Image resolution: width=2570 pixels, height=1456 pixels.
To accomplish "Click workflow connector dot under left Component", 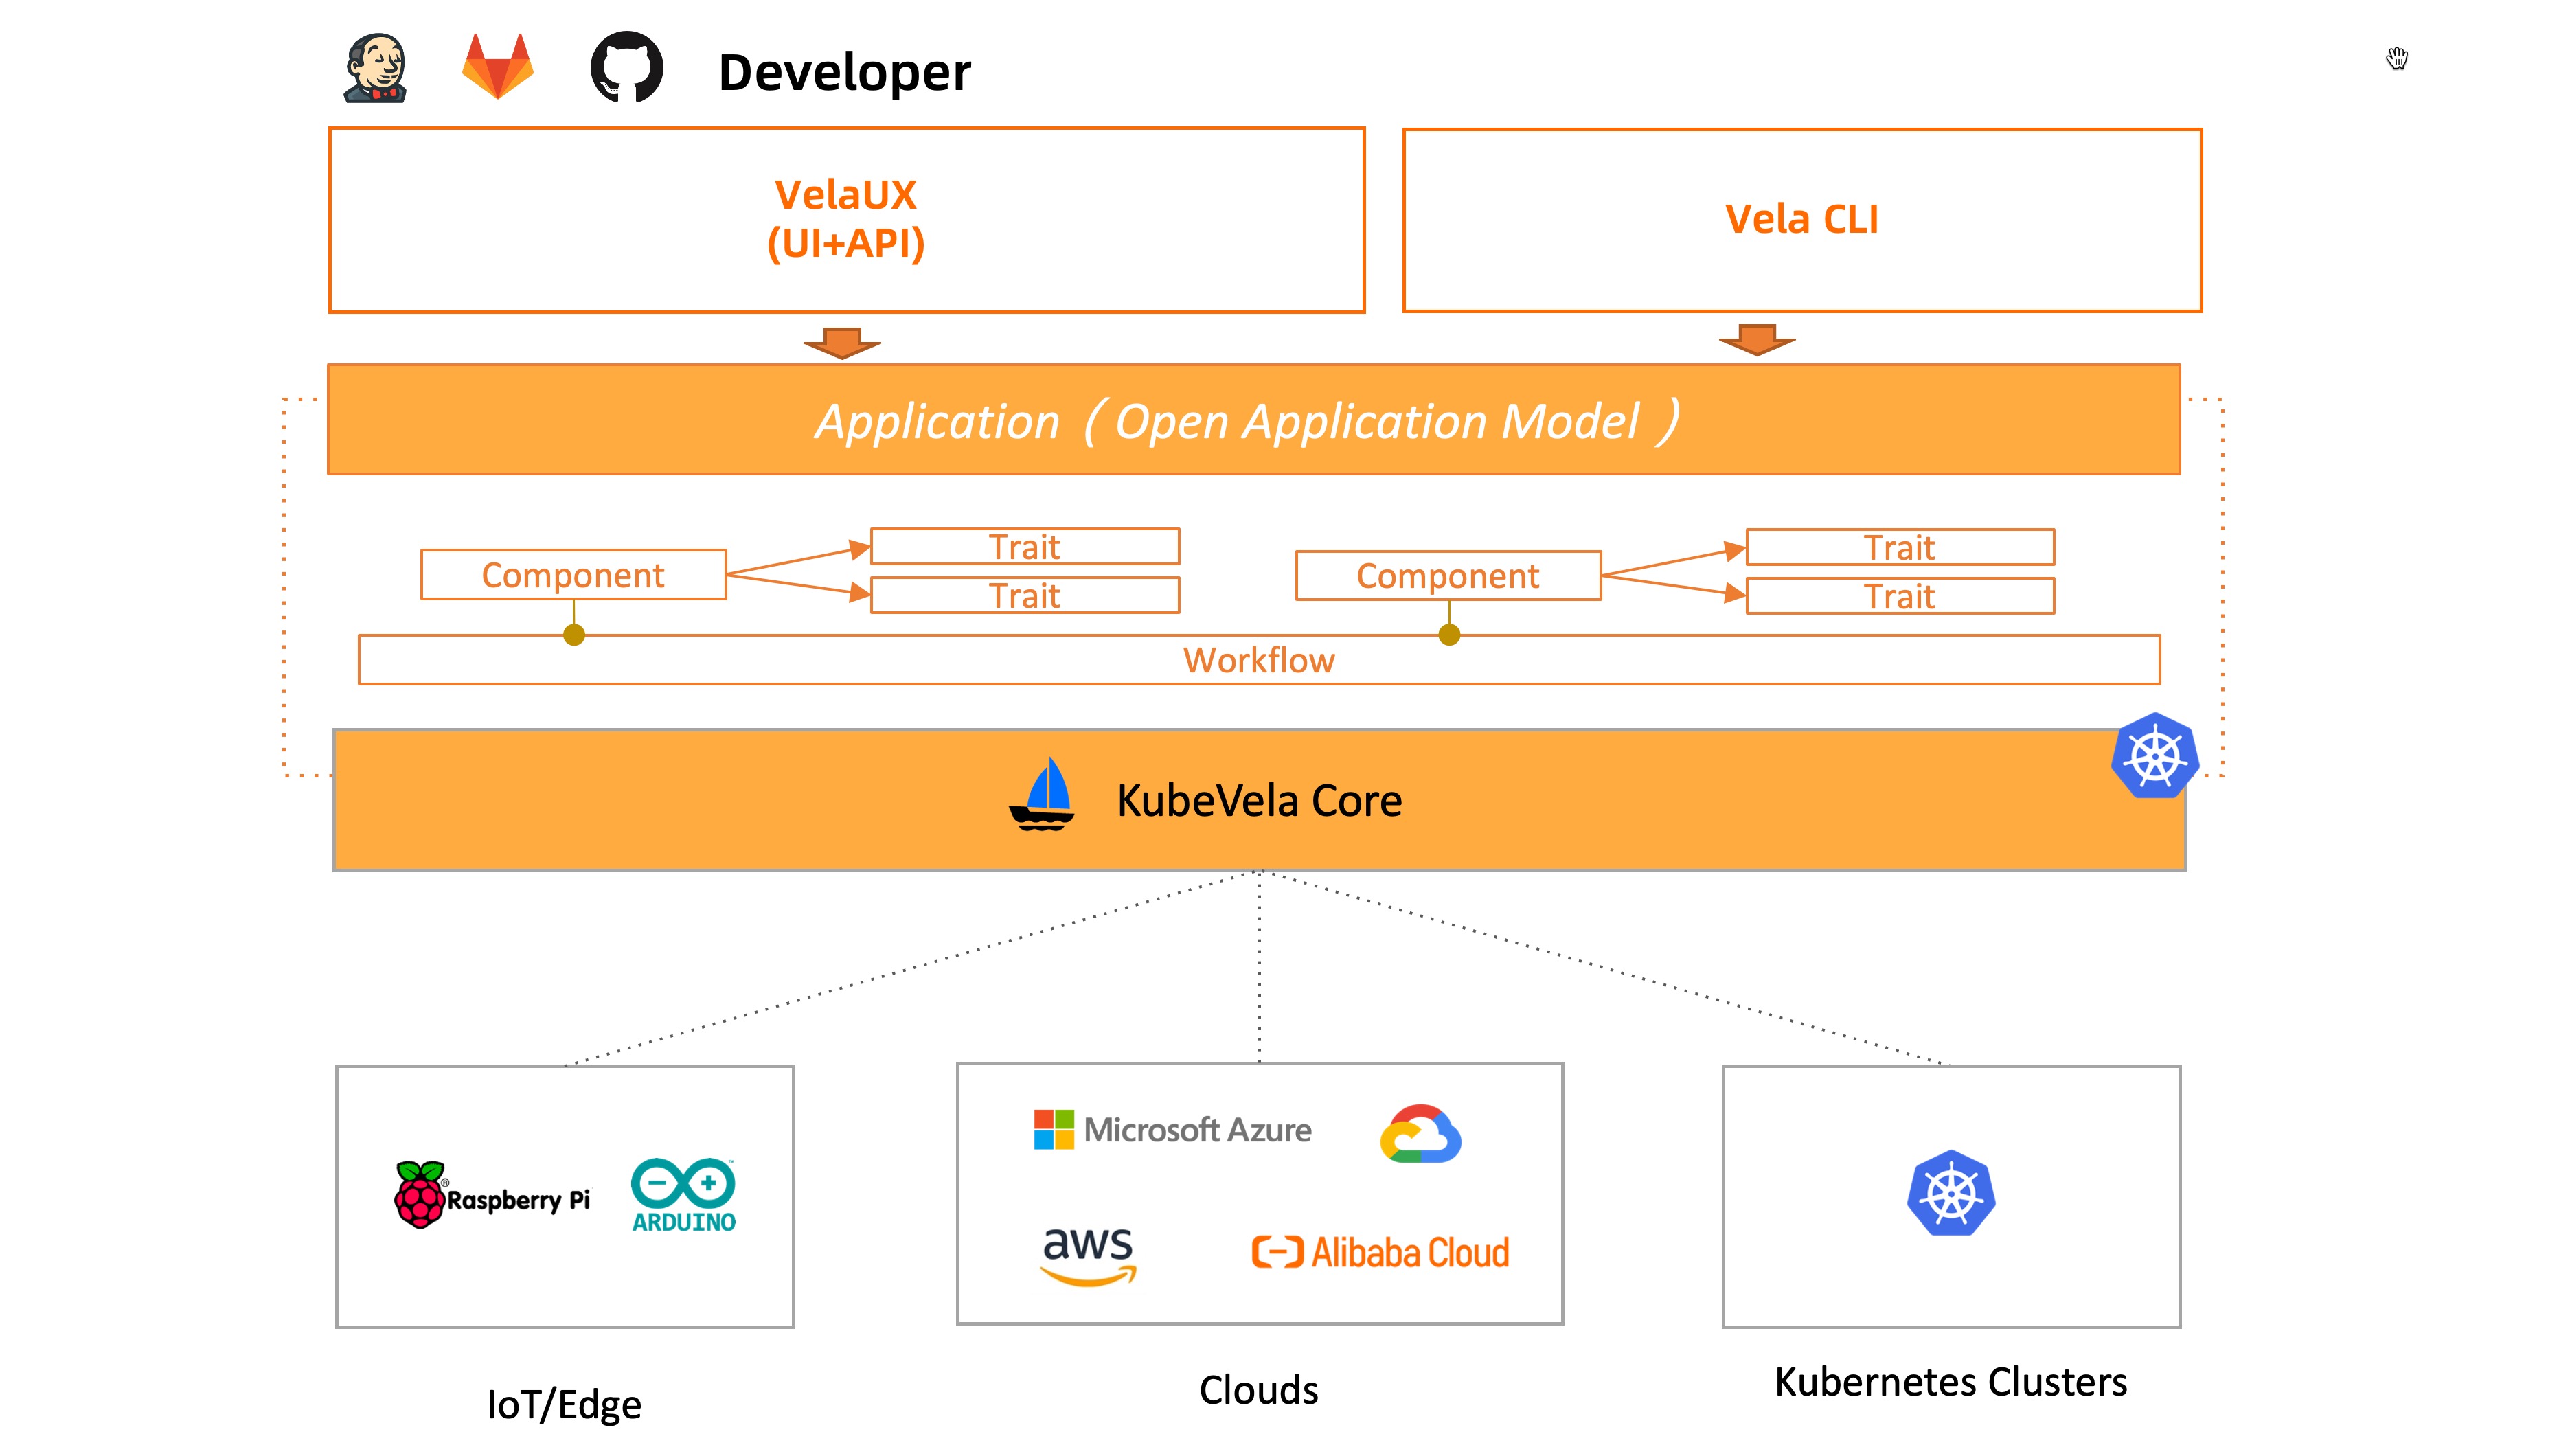I will [574, 635].
